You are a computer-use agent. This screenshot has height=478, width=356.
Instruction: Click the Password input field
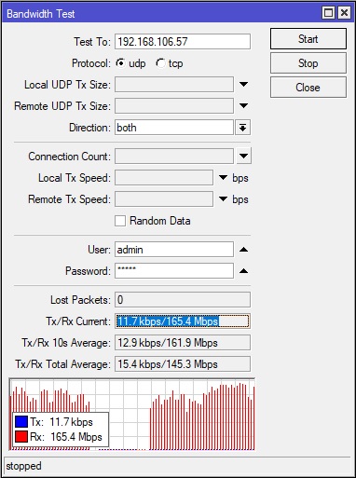(x=174, y=271)
